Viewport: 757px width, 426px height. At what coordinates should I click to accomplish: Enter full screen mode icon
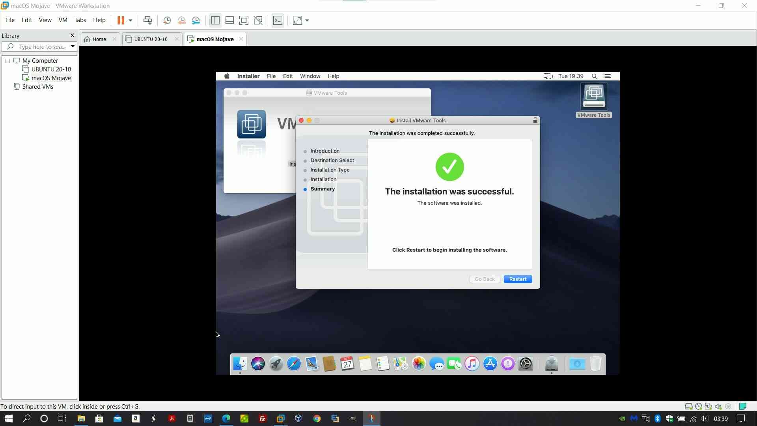[x=244, y=20]
